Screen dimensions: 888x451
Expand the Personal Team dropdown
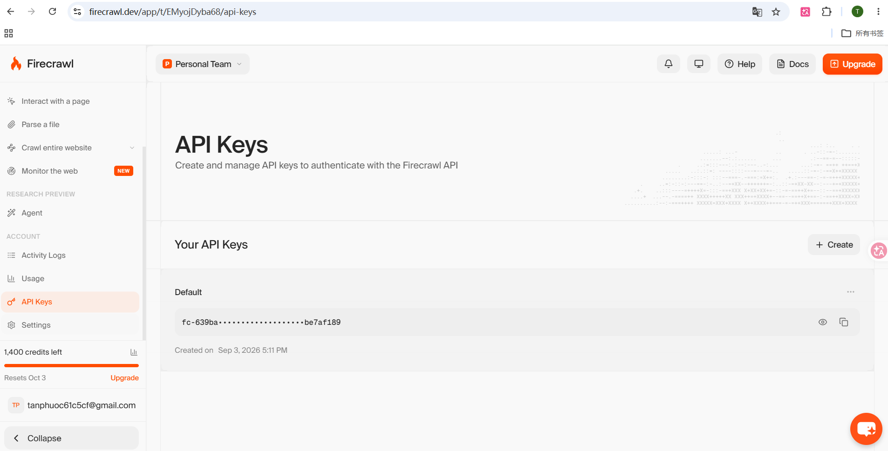pos(203,64)
